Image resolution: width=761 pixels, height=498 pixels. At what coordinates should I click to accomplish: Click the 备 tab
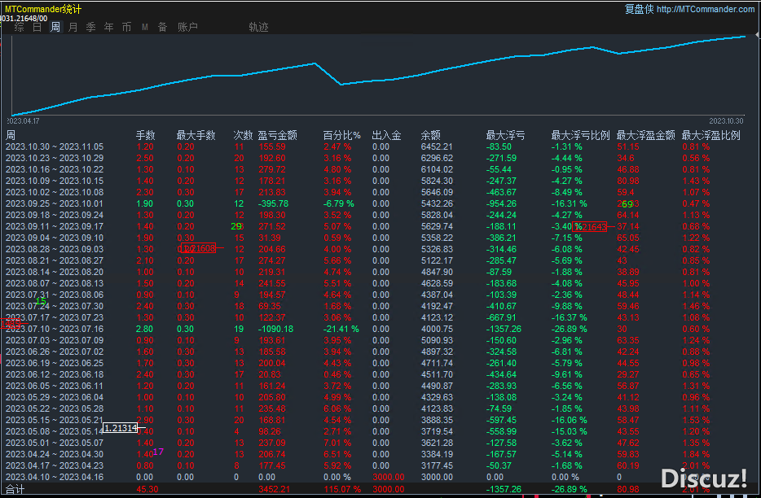(162, 27)
